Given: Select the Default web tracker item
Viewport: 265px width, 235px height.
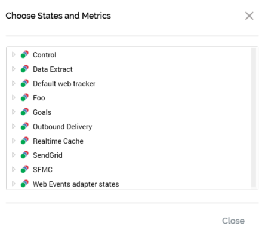Looking at the screenshot, I should pyautogui.click(x=64, y=84).
